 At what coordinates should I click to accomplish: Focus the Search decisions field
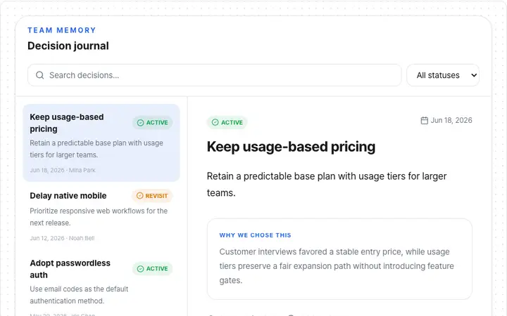tap(215, 75)
